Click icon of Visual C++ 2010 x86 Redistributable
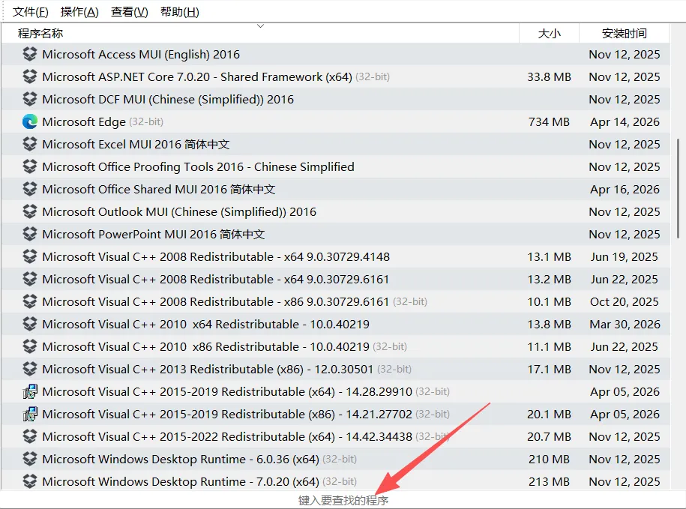This screenshot has width=686, height=509. click(30, 346)
